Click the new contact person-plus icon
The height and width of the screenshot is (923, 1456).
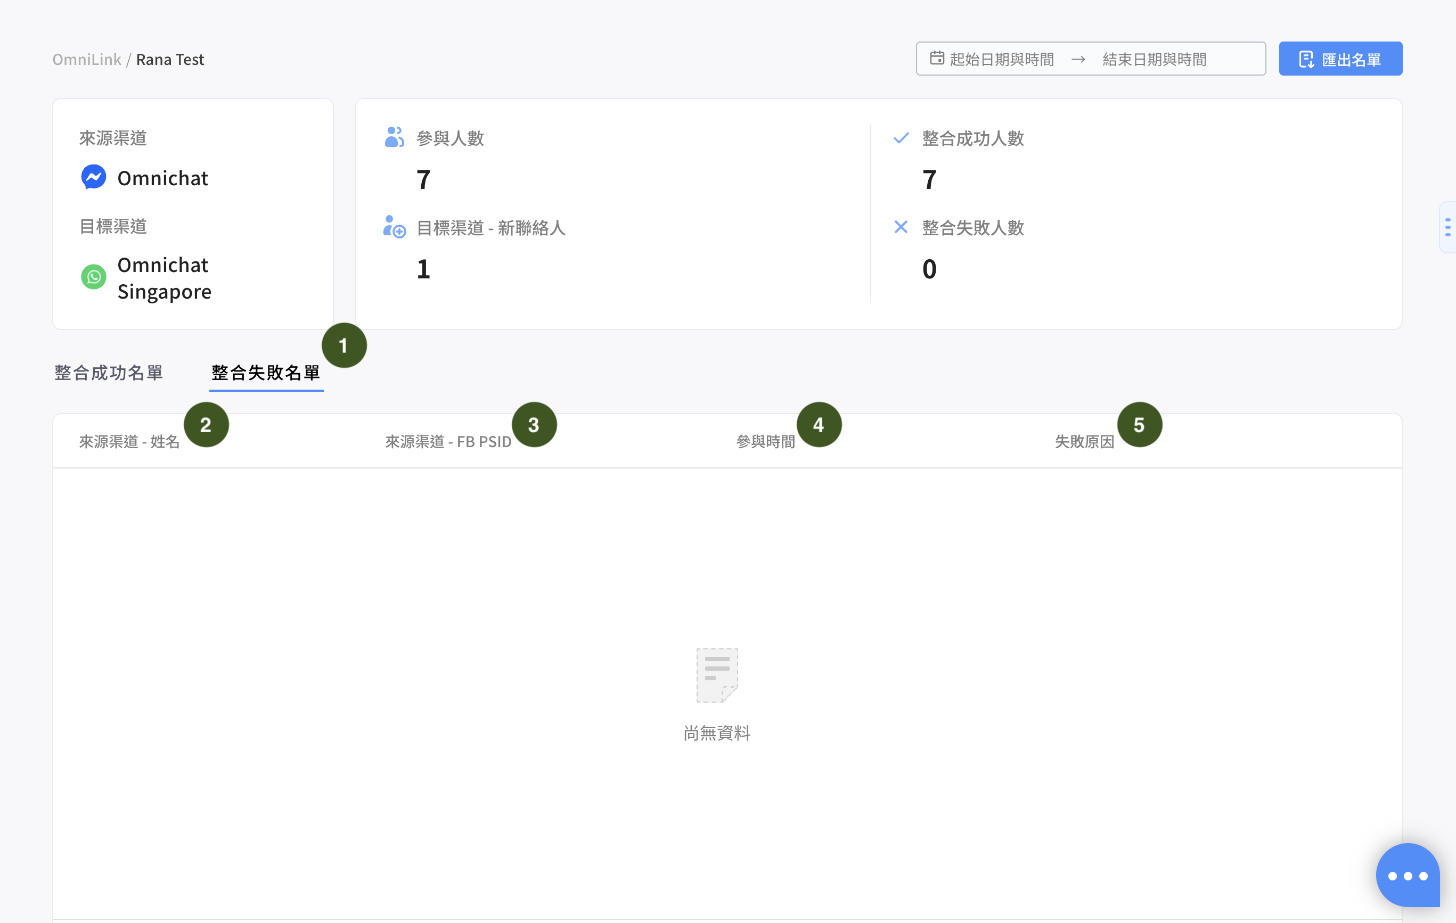click(394, 227)
